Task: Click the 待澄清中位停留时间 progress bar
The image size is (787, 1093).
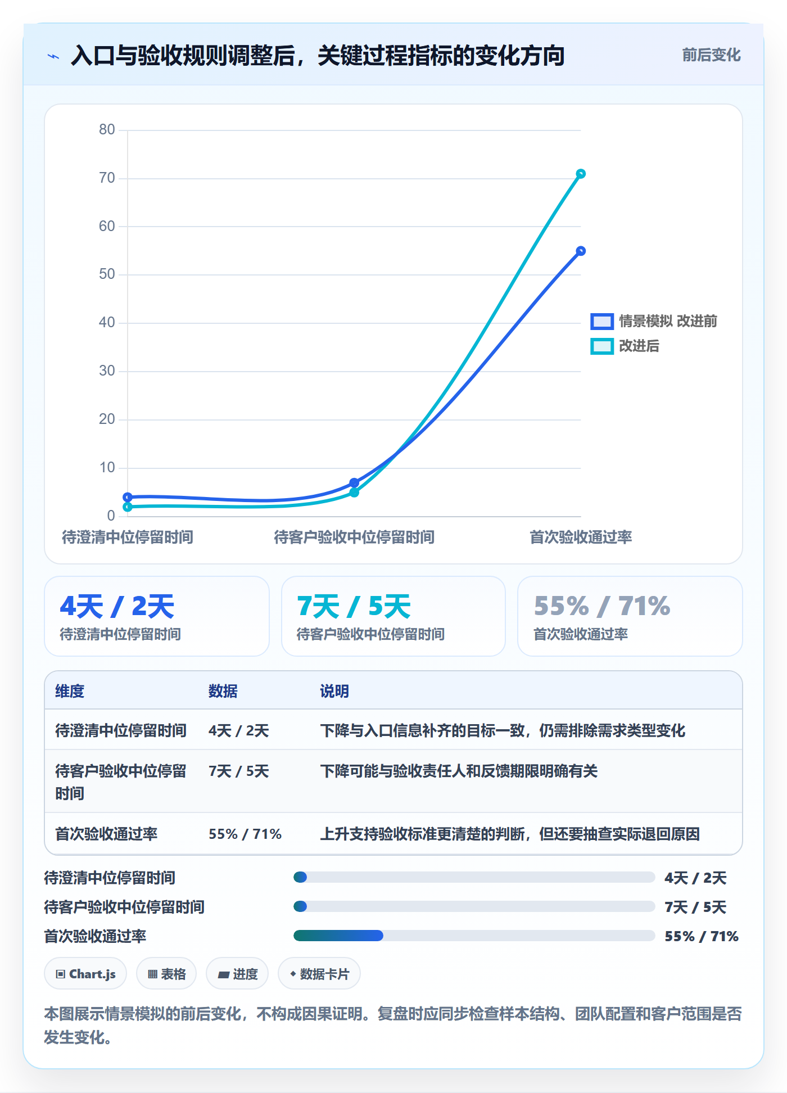Action: click(474, 877)
